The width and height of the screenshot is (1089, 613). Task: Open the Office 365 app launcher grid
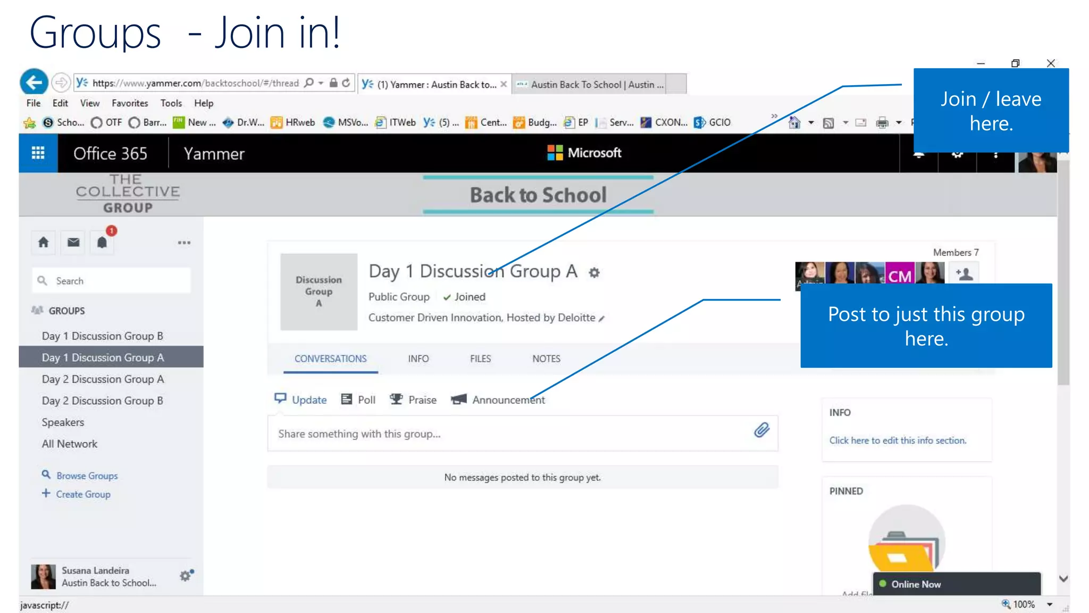[x=38, y=154]
